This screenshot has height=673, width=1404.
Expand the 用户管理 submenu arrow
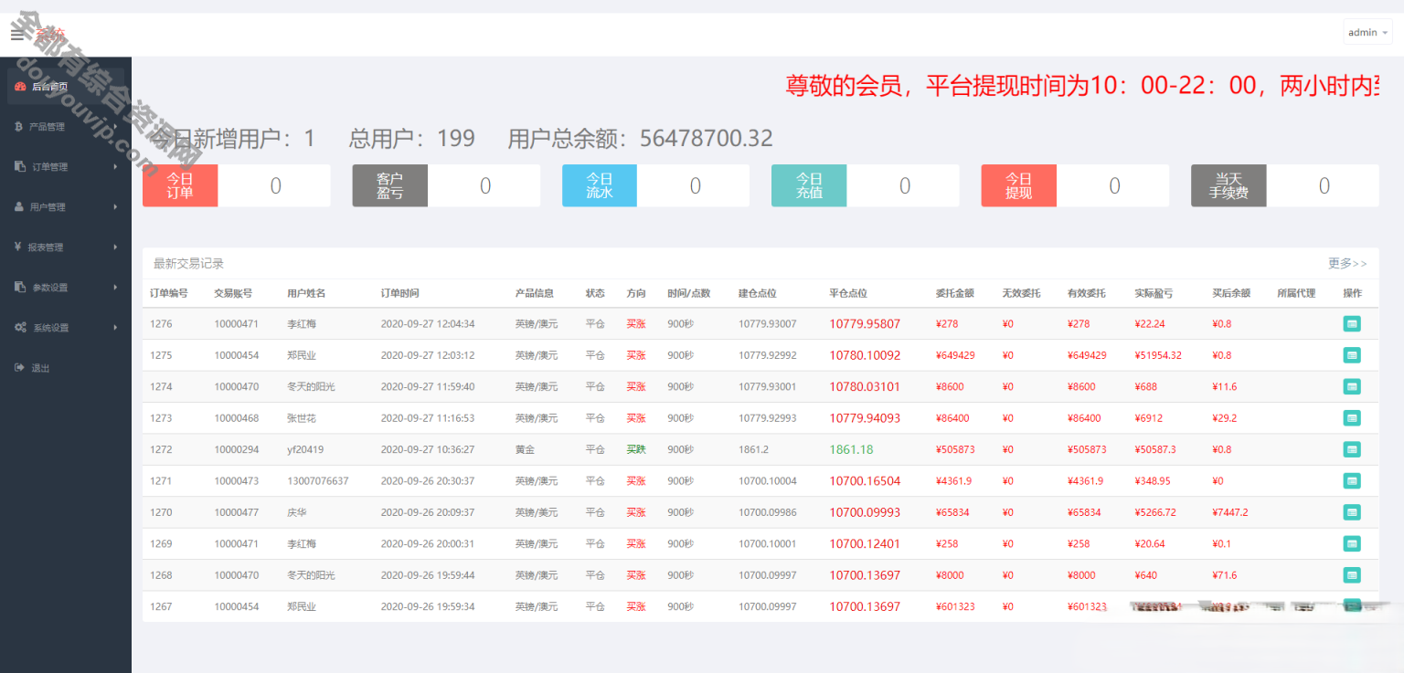[x=115, y=207]
